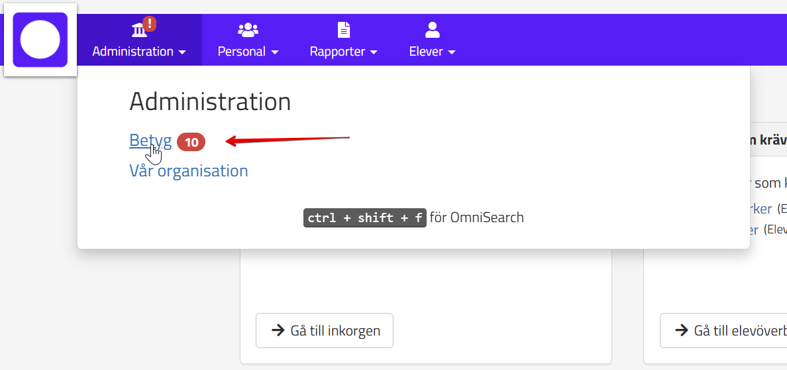Image resolution: width=787 pixels, height=370 pixels.
Task: Click the red 10 badge beside Betyg
Action: click(191, 142)
